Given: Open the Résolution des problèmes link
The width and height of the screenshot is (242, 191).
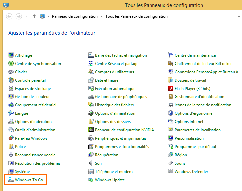Looking at the screenshot, I should pyautogui.click(x=38, y=163).
